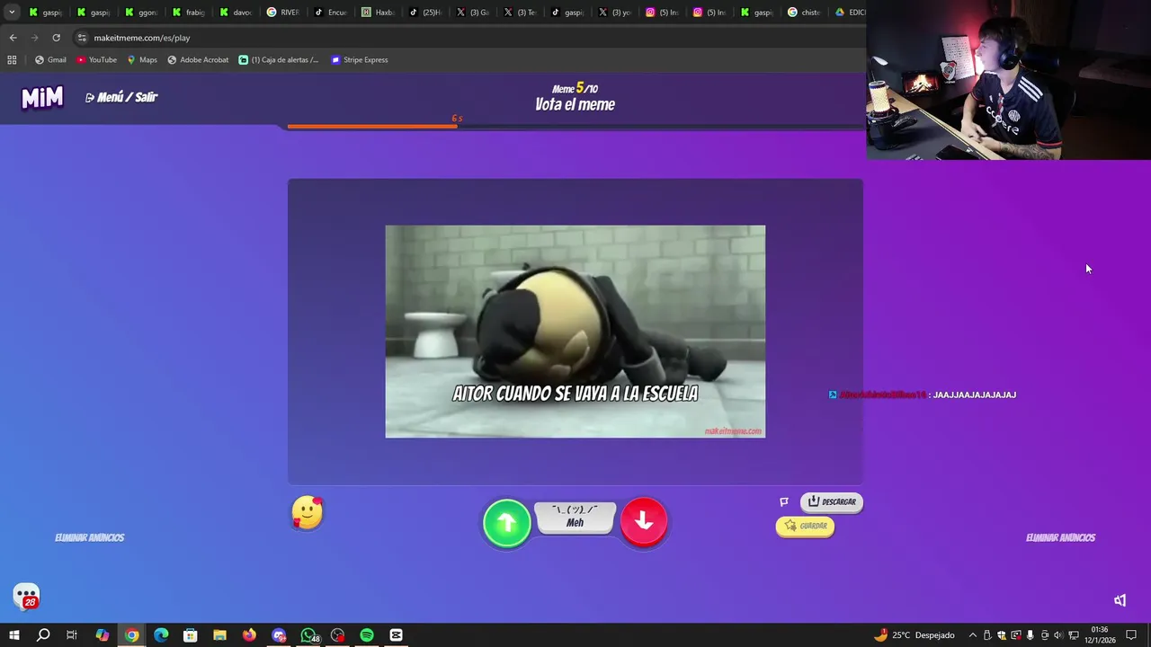
Task: Open the chat bubble with 28 badge
Action: click(26, 597)
